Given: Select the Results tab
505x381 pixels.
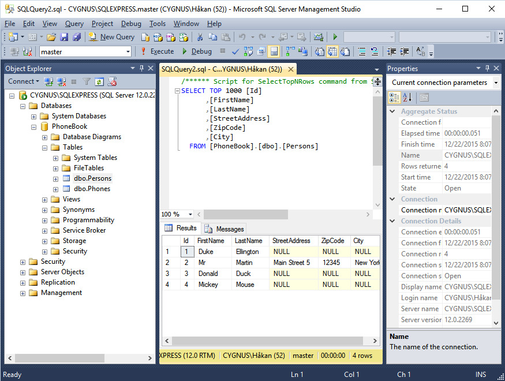Looking at the screenshot, I should [x=181, y=228].
